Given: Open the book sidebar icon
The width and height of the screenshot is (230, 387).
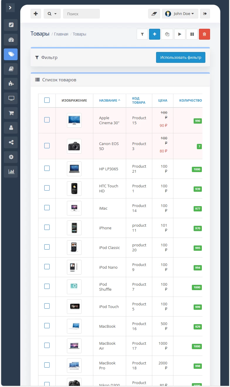Looking at the screenshot, I should coord(11,69).
